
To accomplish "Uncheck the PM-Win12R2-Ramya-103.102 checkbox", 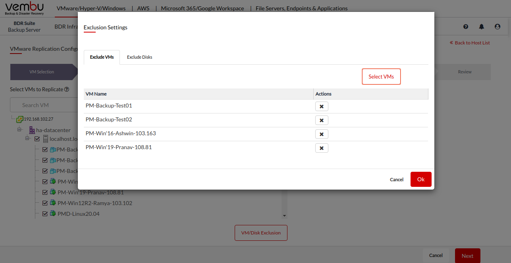I will (x=45, y=203).
